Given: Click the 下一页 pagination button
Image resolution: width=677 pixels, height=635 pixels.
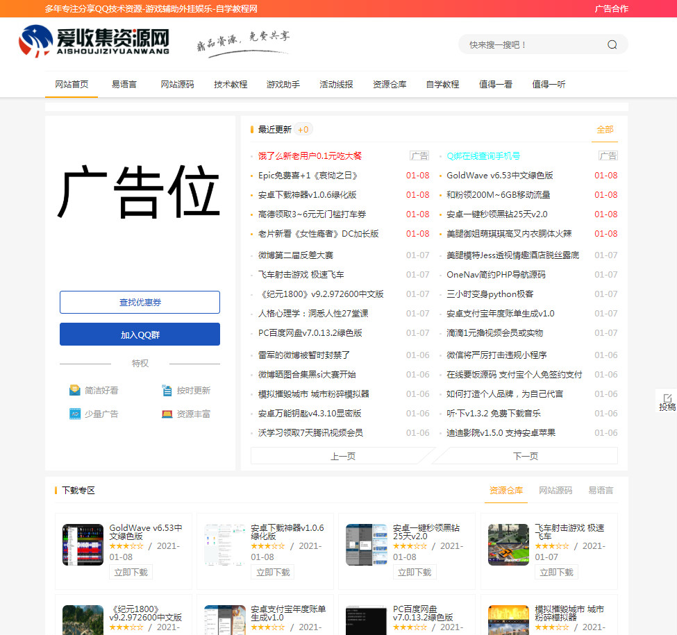Looking at the screenshot, I should 526,456.
